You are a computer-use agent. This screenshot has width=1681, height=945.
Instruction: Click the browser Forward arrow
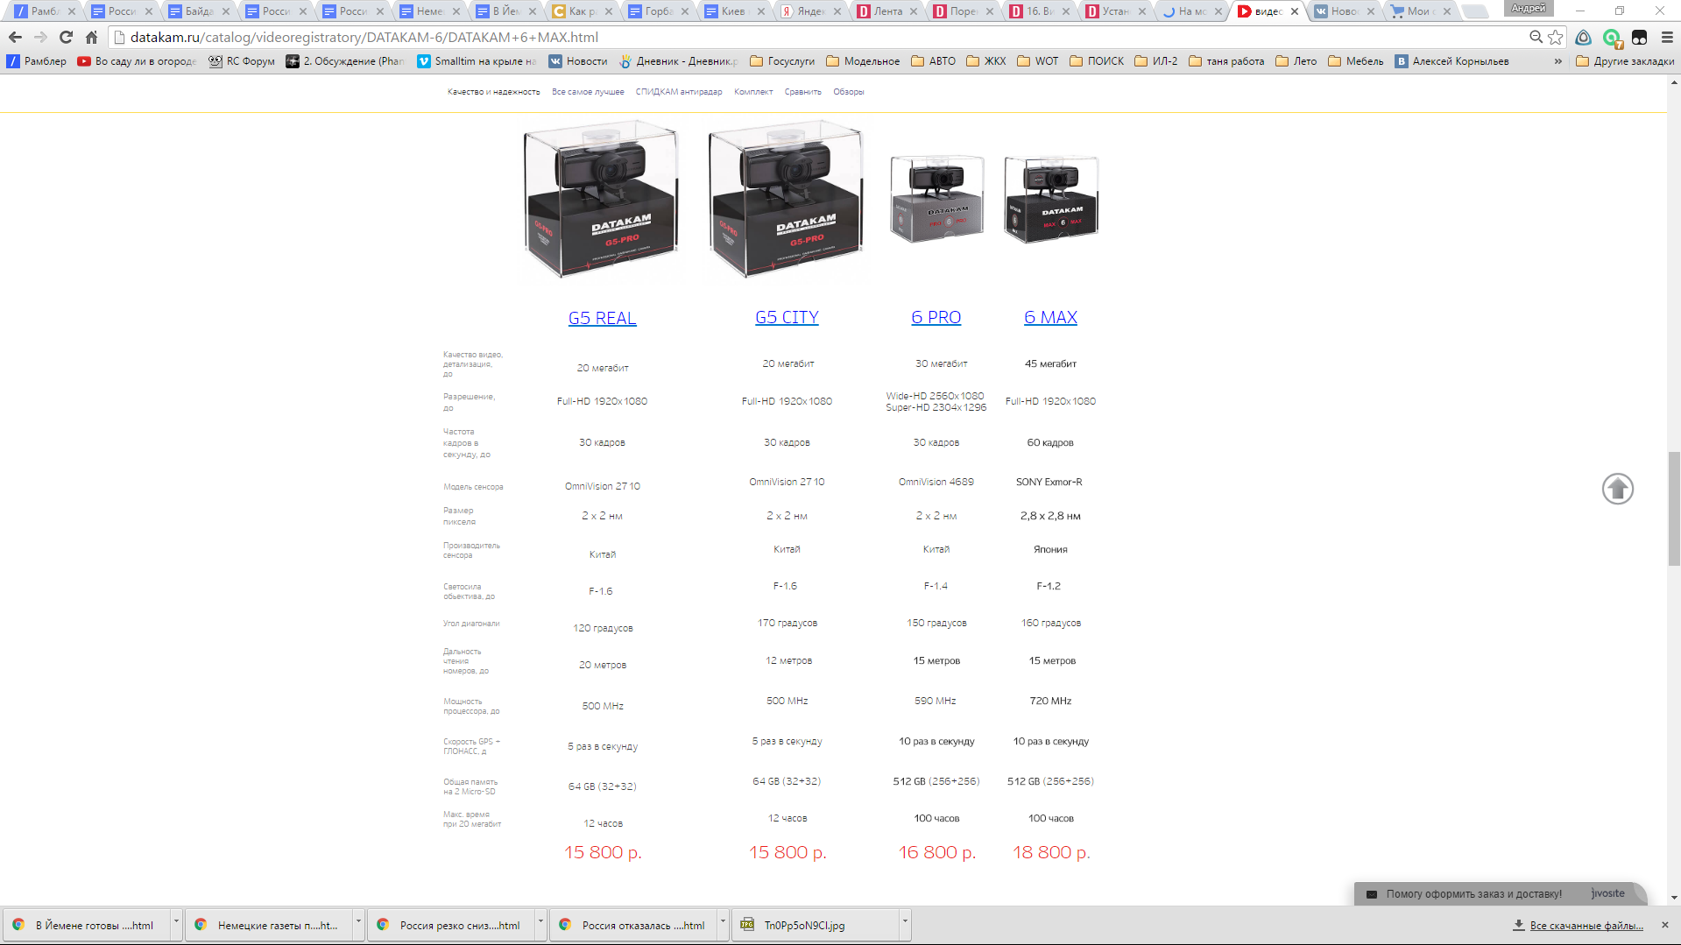coord(40,38)
